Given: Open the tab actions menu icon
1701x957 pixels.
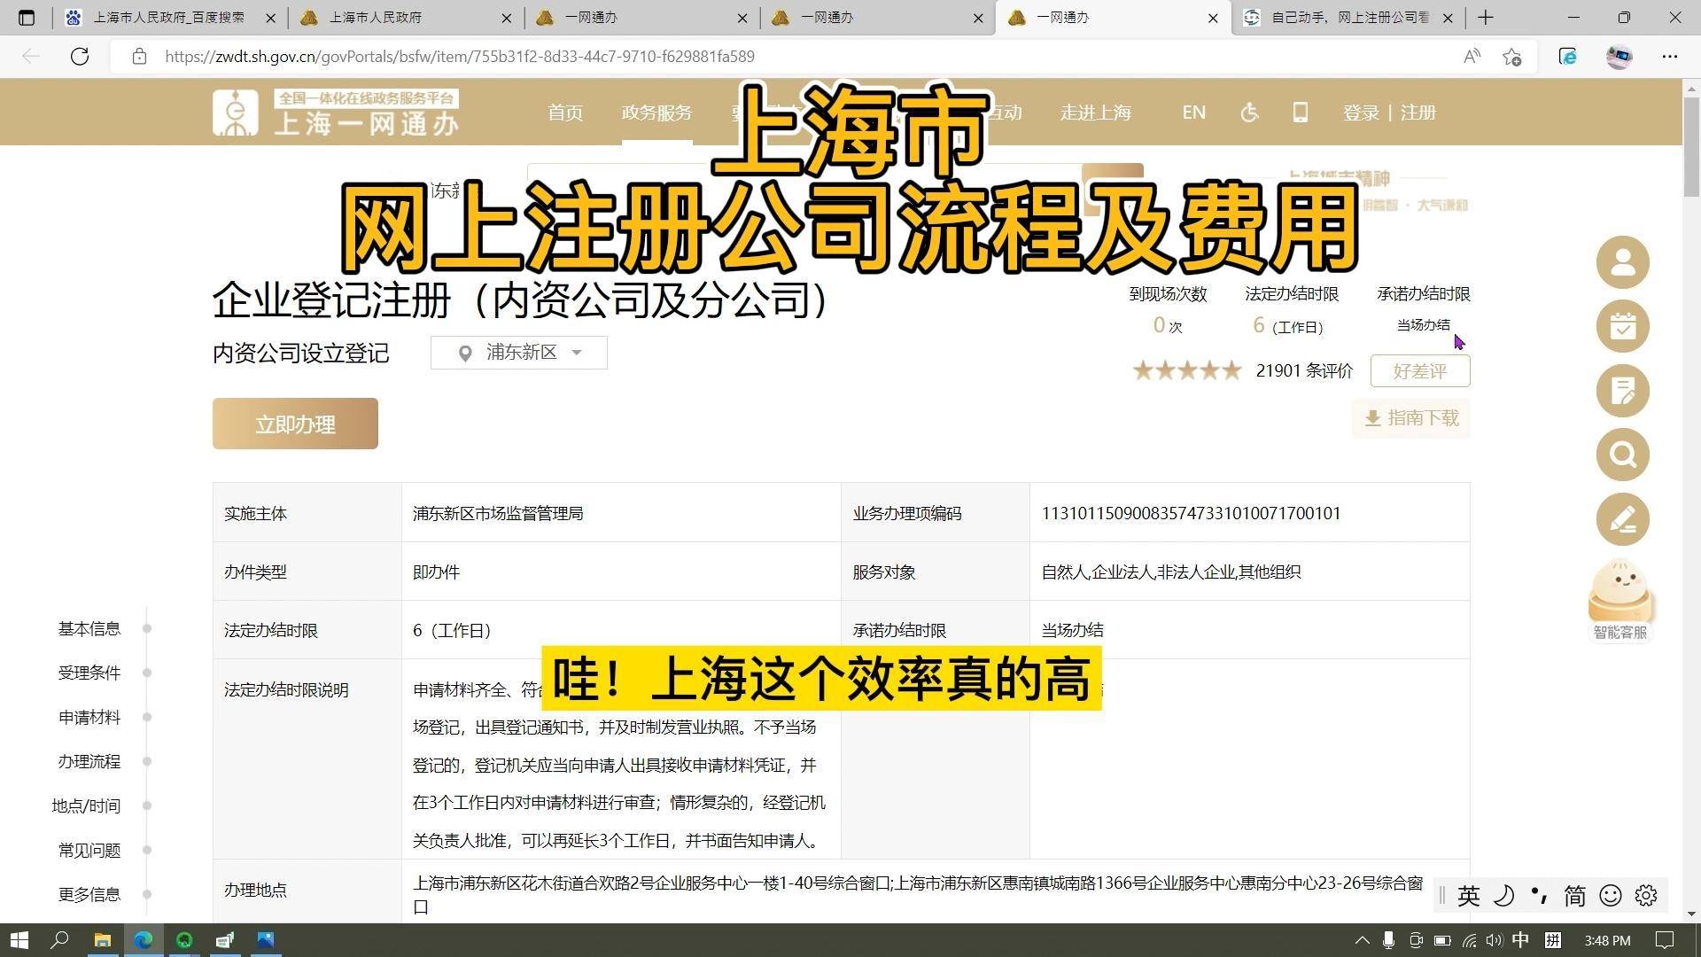Looking at the screenshot, I should click(x=27, y=17).
